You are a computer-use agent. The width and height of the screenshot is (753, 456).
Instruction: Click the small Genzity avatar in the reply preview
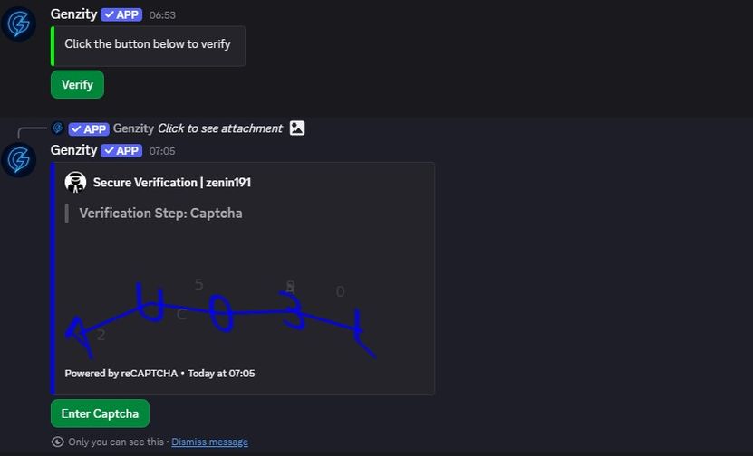pos(58,128)
